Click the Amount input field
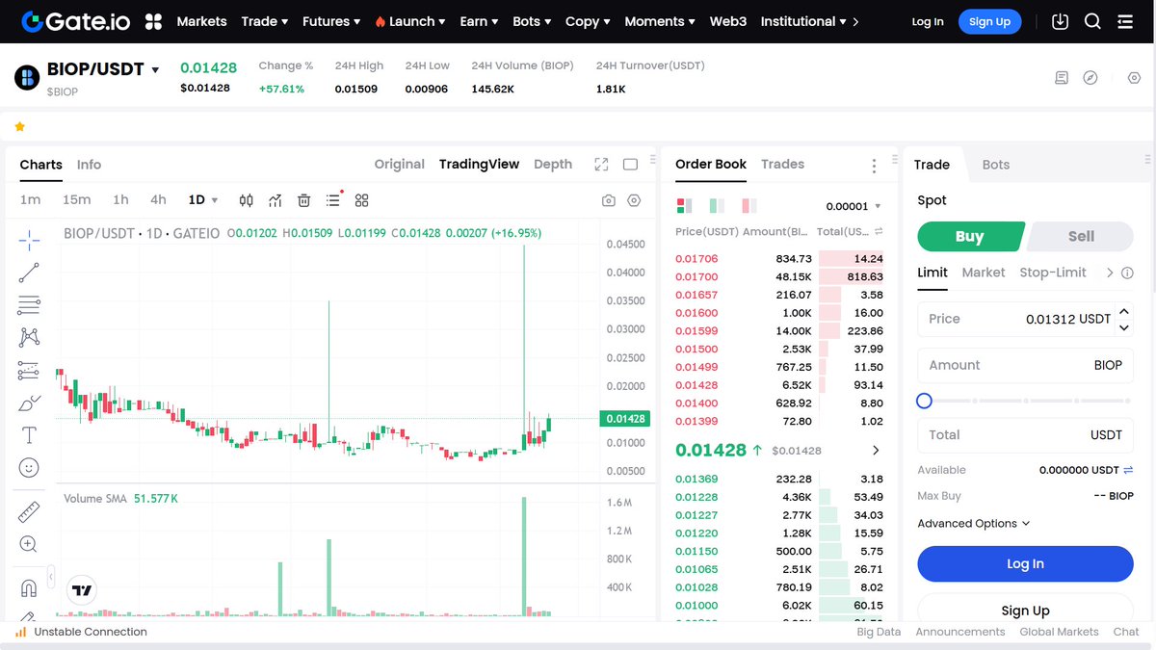The height and width of the screenshot is (650, 1156). point(1025,365)
